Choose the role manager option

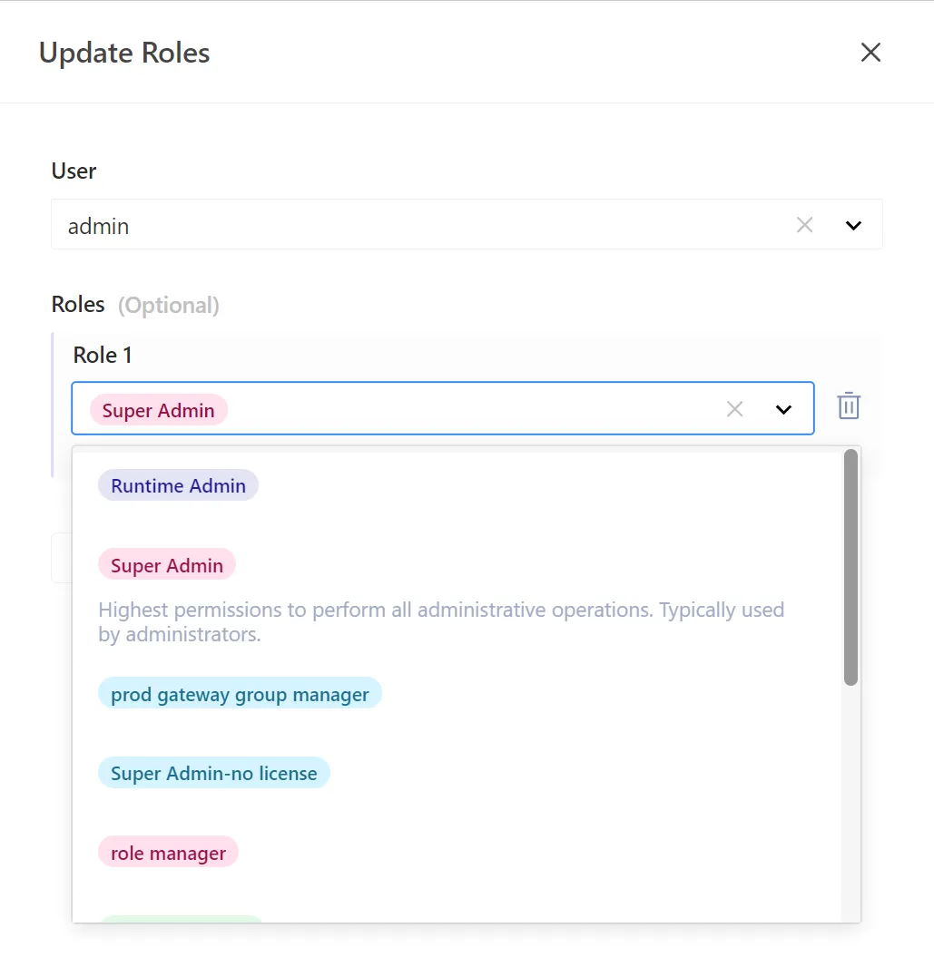168,853
